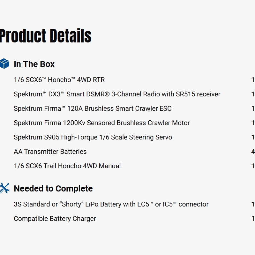The width and height of the screenshot is (255, 255).
Task: Click the In The Box heading
Action: click(x=34, y=64)
